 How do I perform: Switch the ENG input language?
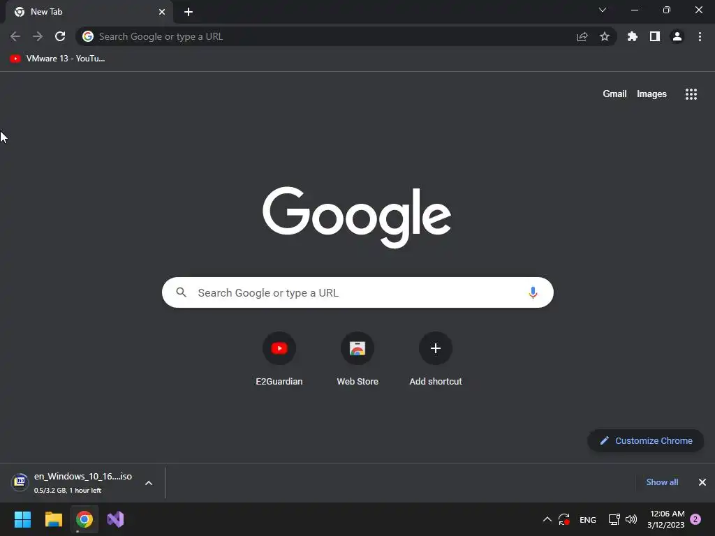588,520
